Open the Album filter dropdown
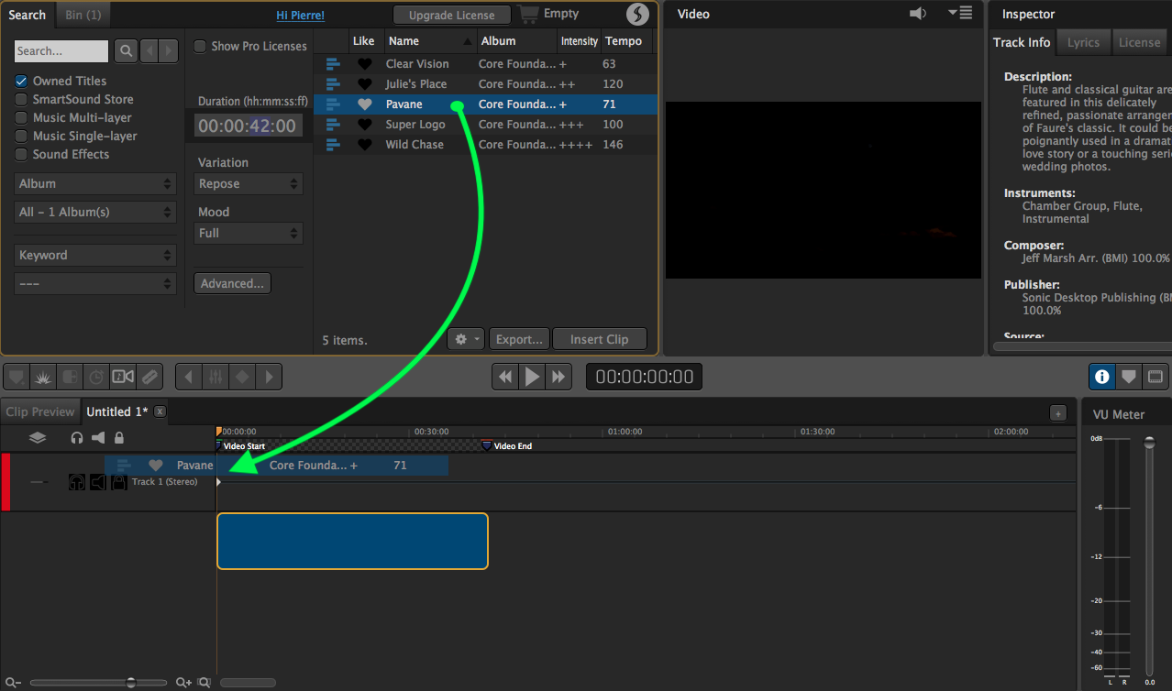 pos(95,183)
